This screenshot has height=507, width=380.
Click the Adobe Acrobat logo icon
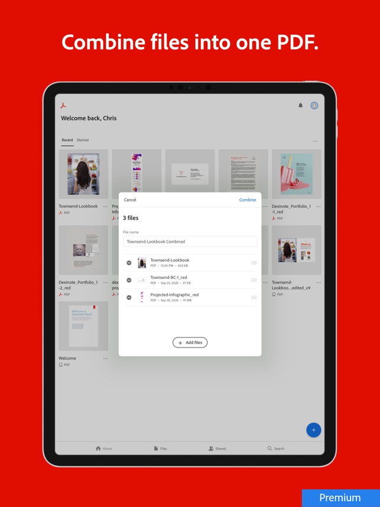[63, 106]
